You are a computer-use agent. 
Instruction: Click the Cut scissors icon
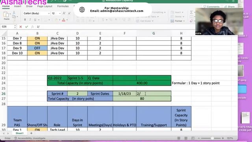coord(14,12)
